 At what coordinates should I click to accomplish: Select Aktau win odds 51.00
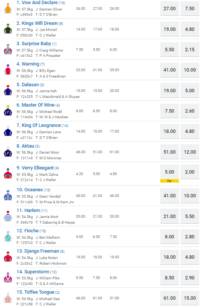point(170,152)
